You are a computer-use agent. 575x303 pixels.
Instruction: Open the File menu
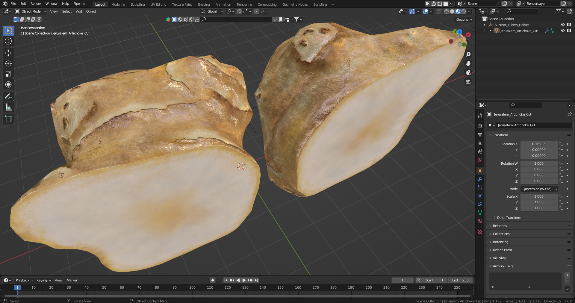coord(13,4)
